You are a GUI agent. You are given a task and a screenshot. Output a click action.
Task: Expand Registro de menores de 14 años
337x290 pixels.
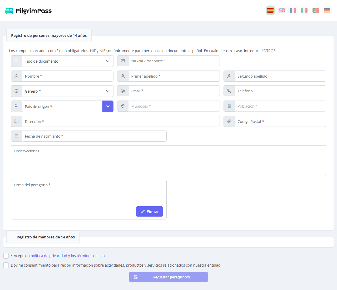[x=43, y=237]
